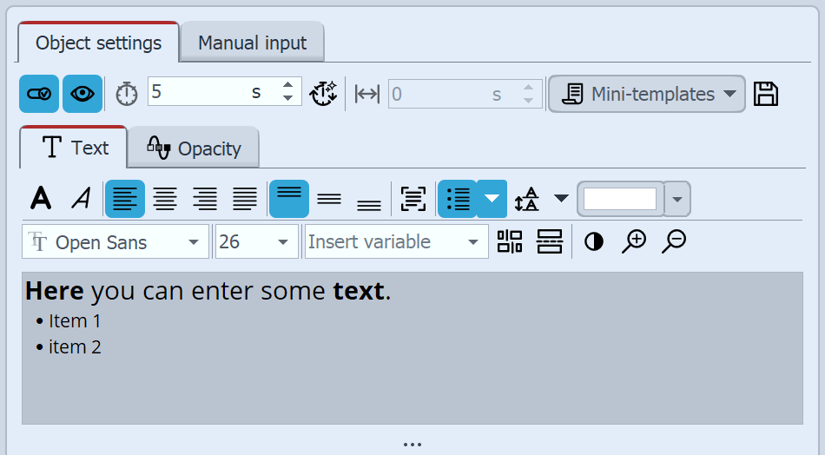
Task: Click the save floppy disk icon
Action: (x=765, y=94)
